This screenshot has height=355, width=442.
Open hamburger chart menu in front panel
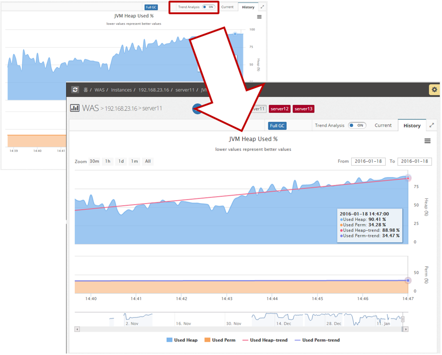[x=428, y=141]
